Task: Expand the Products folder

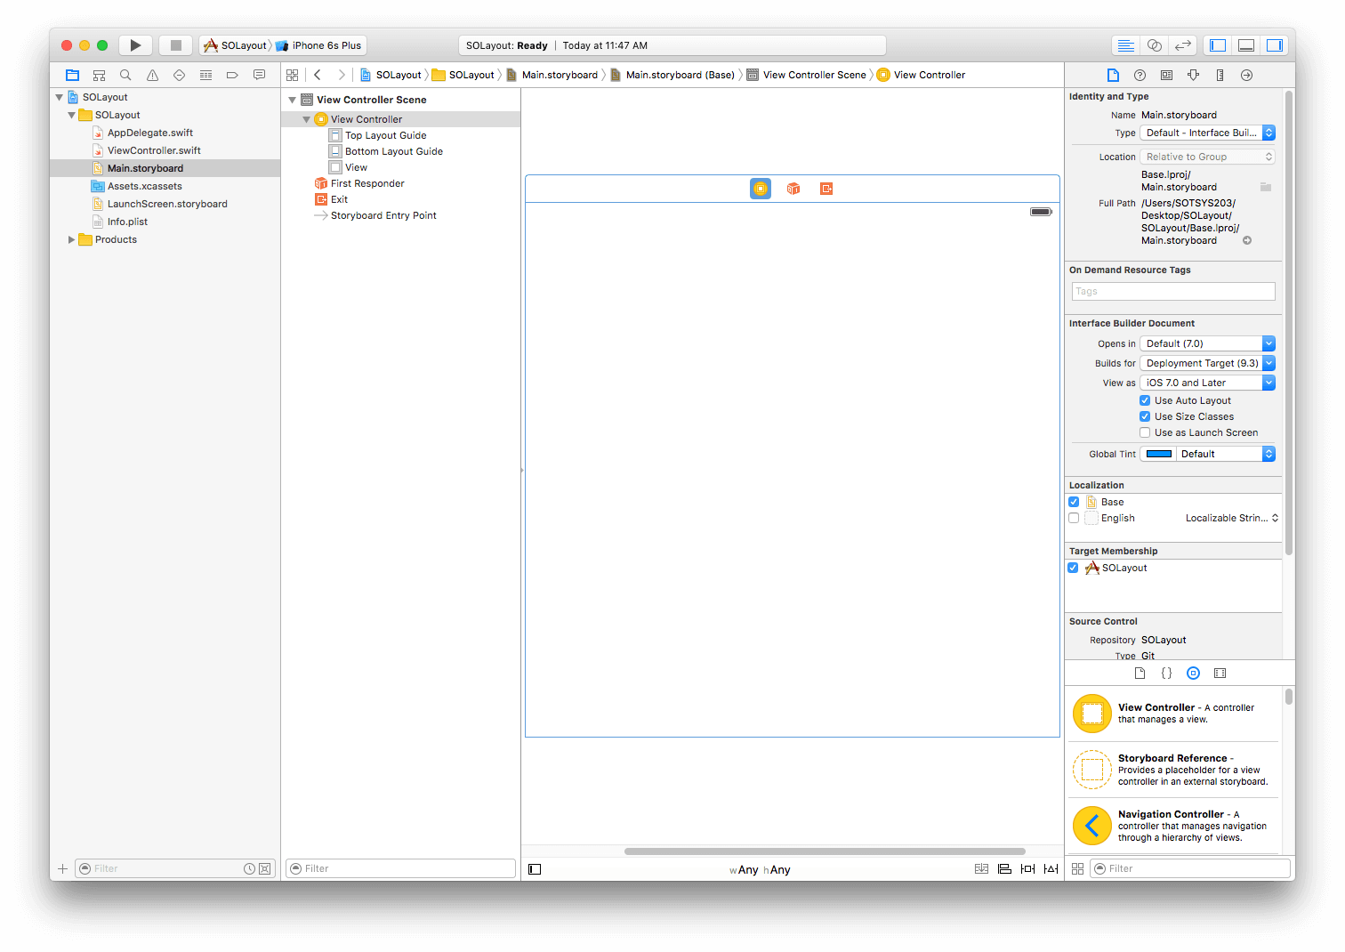Action: coord(71,239)
